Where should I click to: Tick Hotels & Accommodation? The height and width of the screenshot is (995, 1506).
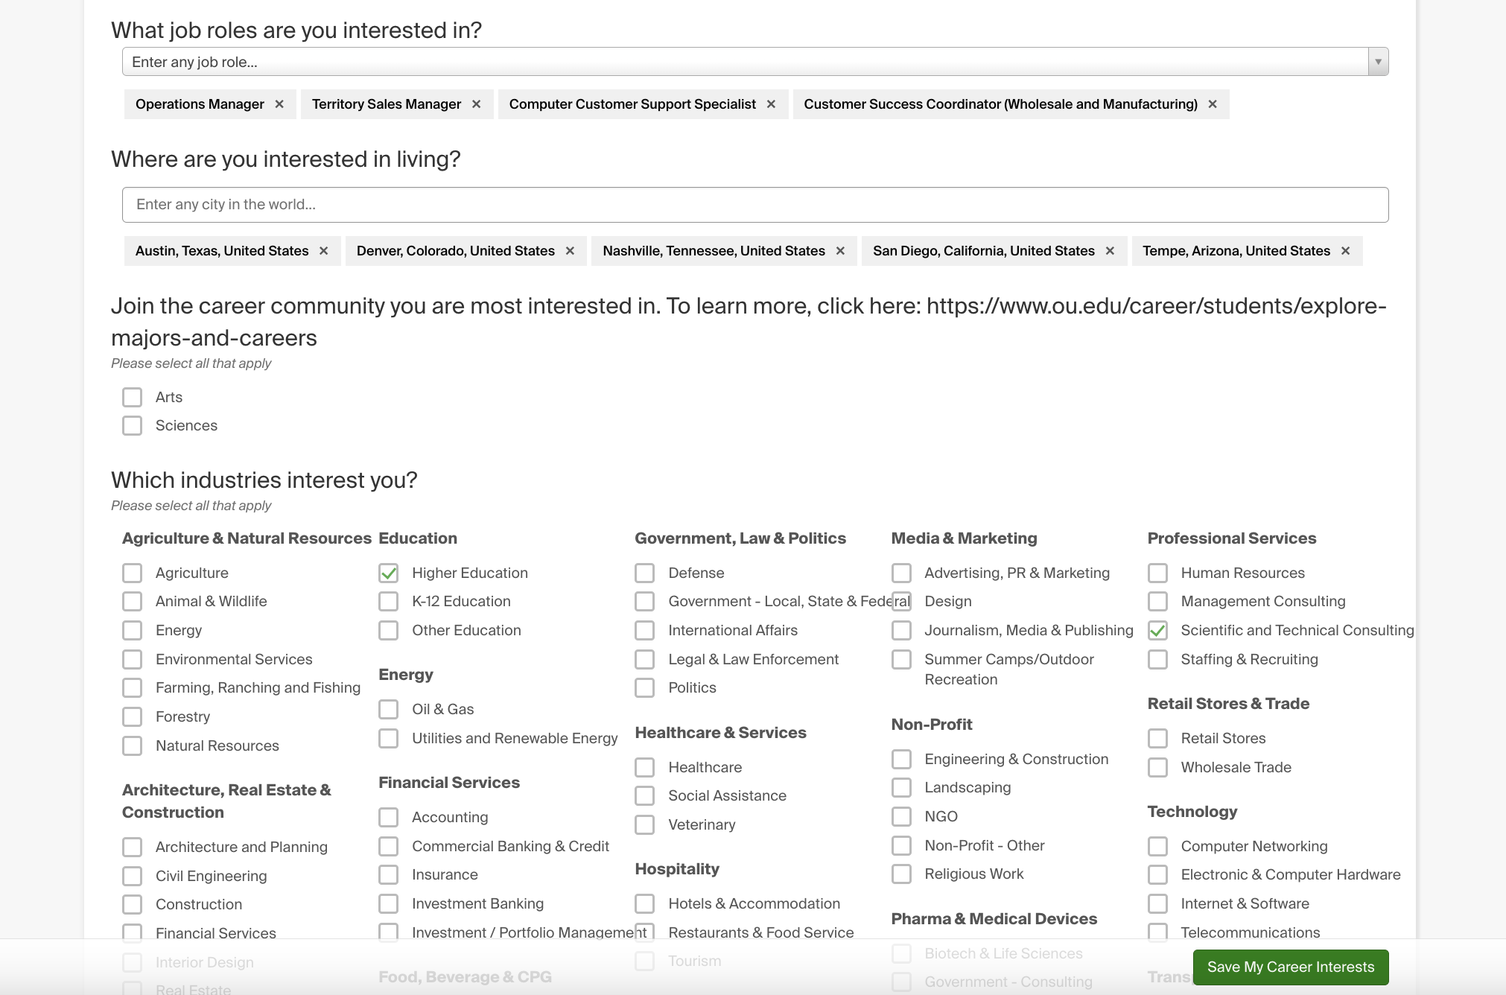point(645,903)
